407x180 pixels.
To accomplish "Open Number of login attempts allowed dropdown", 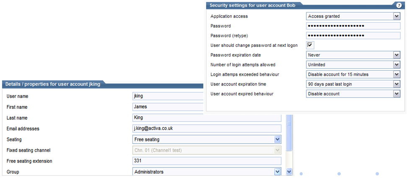I will (x=397, y=64).
